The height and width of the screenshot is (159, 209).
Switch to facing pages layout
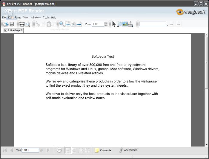point(81,150)
